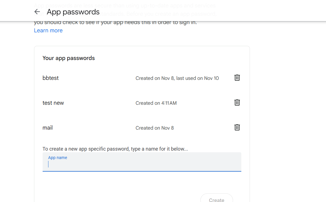Screen dimensions: 326x202
Task: Click the 'Created on 4:11 AM' text
Action: pos(156,103)
